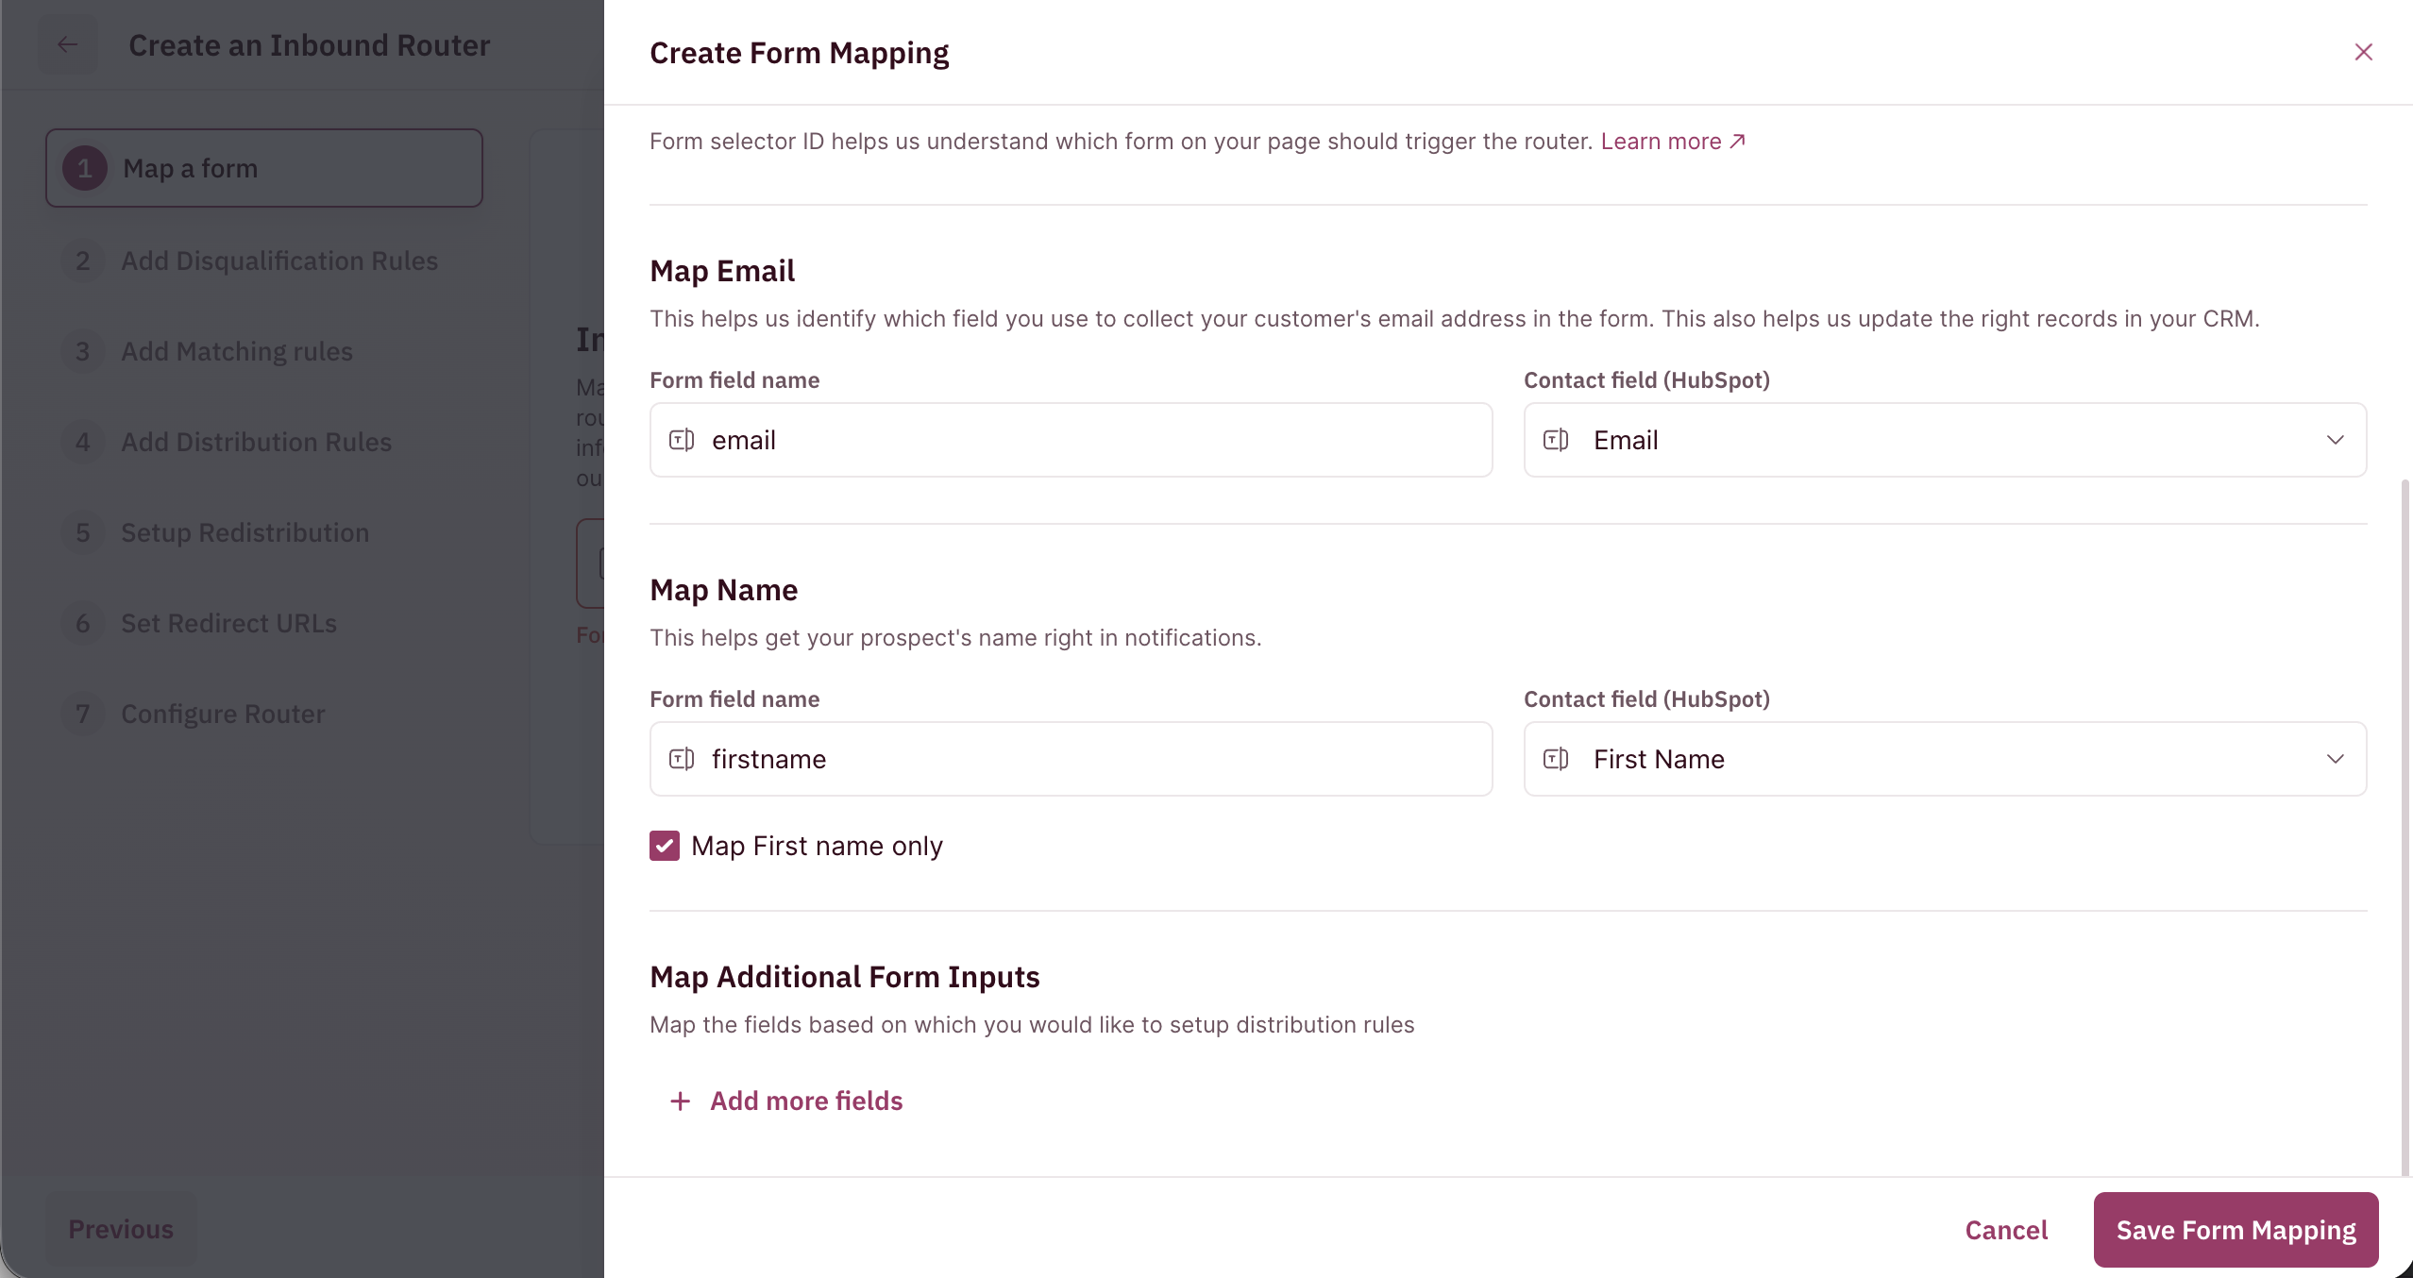Click the Previous button

121,1229
